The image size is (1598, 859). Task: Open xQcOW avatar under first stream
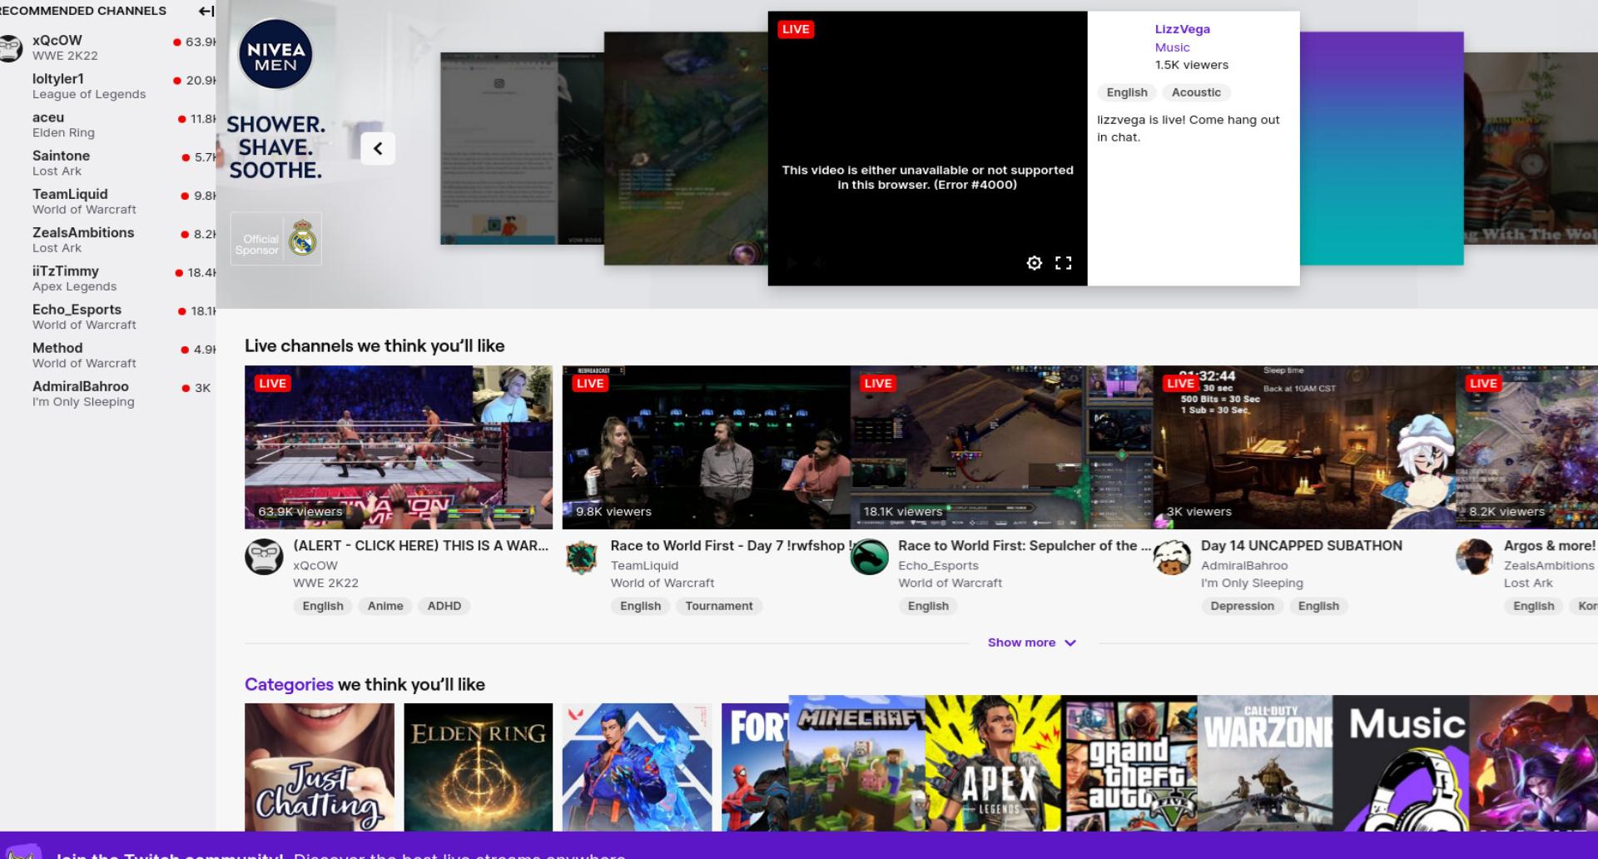[x=264, y=557]
